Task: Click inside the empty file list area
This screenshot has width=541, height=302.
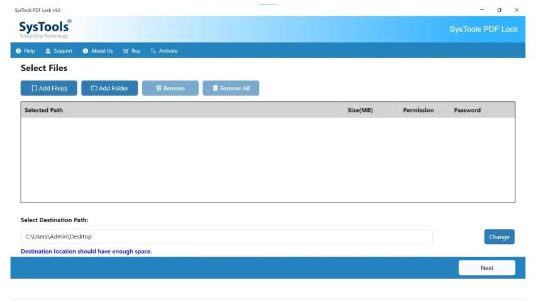Action: pos(267,160)
